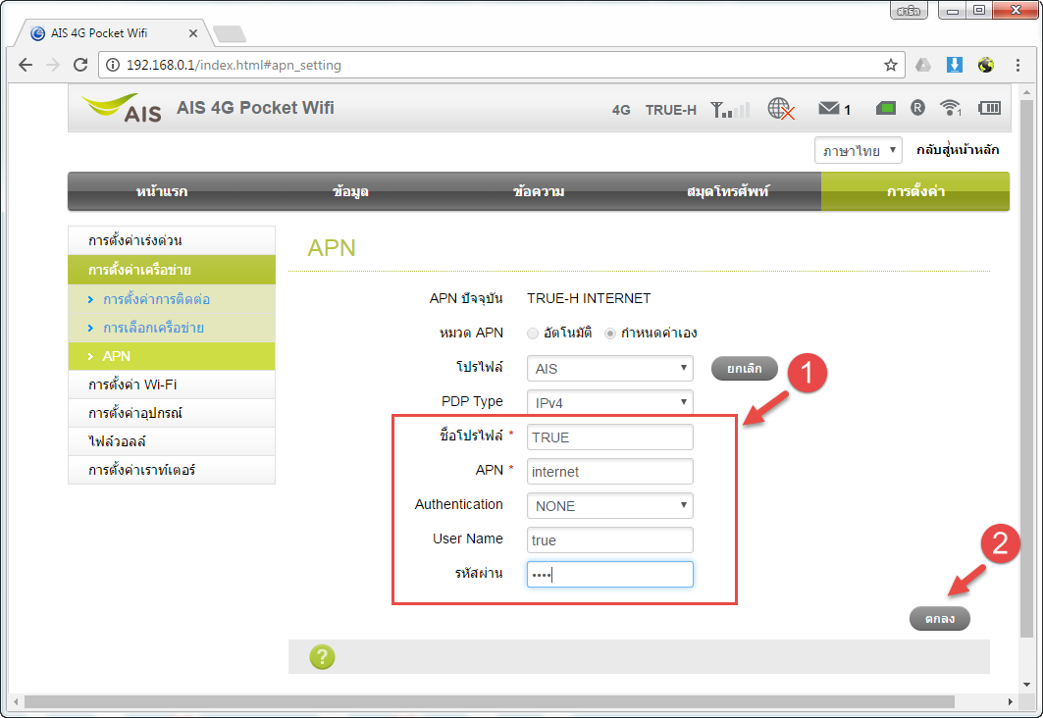The height and width of the screenshot is (718, 1043).
Task: Select the อัตโนมัติ APN mode radio button
Action: (x=532, y=333)
